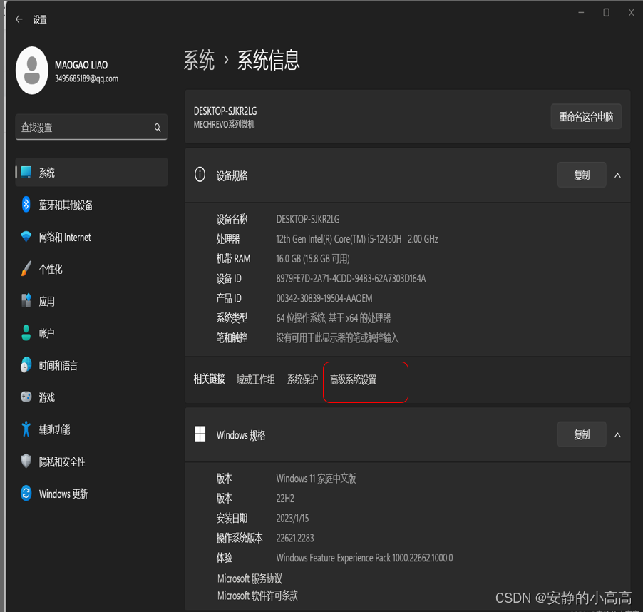Screen dimensions: 643x612
Task: Click the Wi-Fi network icon in sidebar
Action: [26, 237]
